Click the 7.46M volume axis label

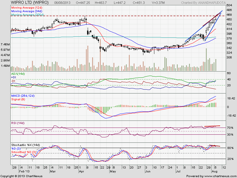pyautogui.click(x=5, y=44)
